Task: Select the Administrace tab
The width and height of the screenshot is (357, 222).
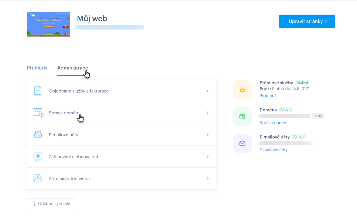Action: [x=72, y=68]
